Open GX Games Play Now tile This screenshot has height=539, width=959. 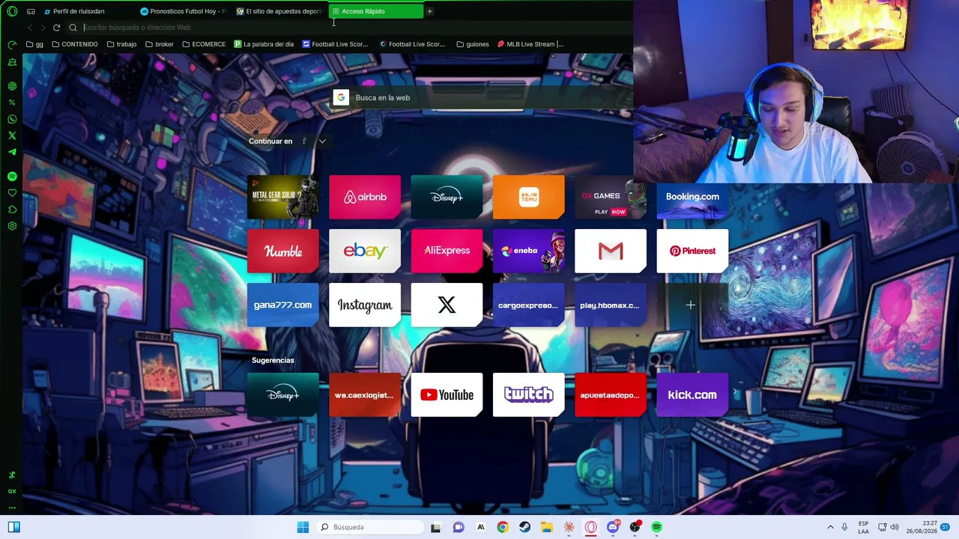611,197
